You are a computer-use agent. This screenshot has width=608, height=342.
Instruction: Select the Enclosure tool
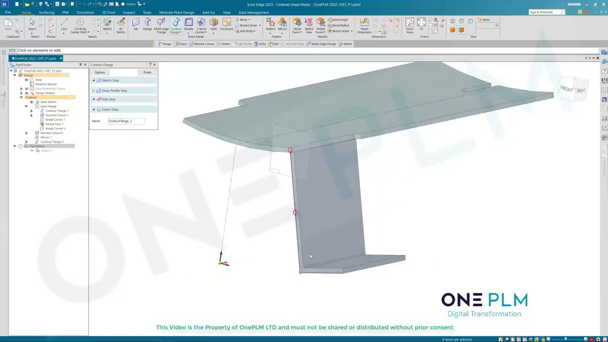point(227,24)
